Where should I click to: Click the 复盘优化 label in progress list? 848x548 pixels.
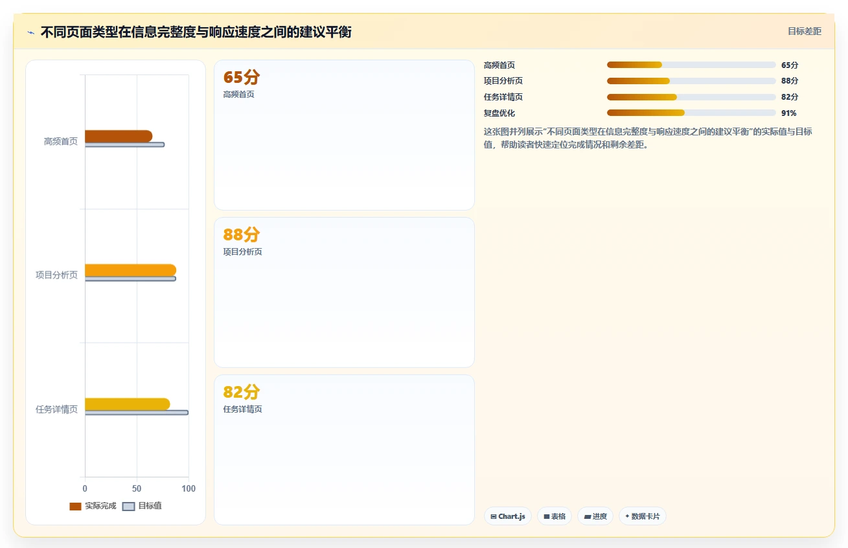tap(499, 113)
